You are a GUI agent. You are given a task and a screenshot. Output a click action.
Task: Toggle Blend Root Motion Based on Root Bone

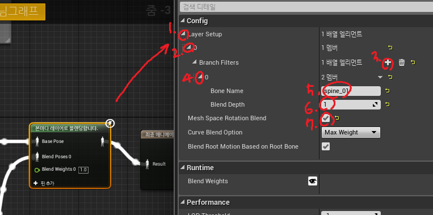[326, 146]
